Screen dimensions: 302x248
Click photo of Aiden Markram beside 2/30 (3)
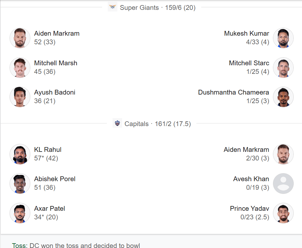click(x=283, y=154)
